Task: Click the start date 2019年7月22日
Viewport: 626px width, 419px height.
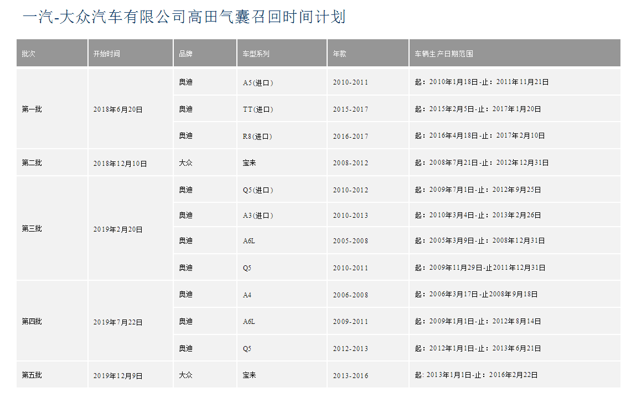Action: [118, 322]
